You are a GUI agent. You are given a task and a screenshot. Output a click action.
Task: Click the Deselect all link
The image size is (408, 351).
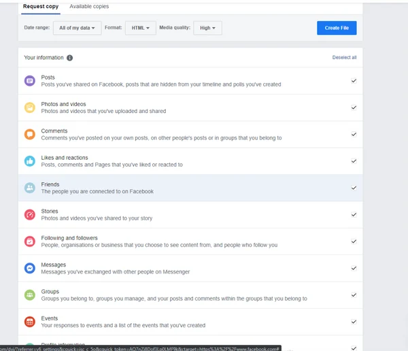(x=344, y=58)
